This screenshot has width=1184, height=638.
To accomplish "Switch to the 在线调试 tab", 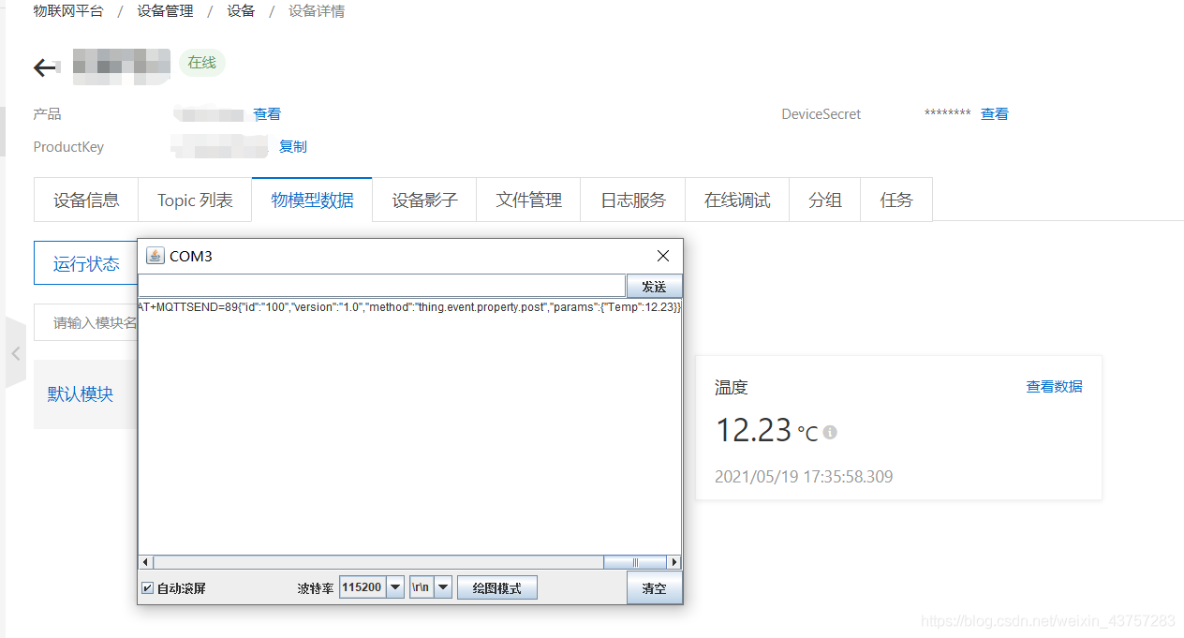I will point(737,200).
